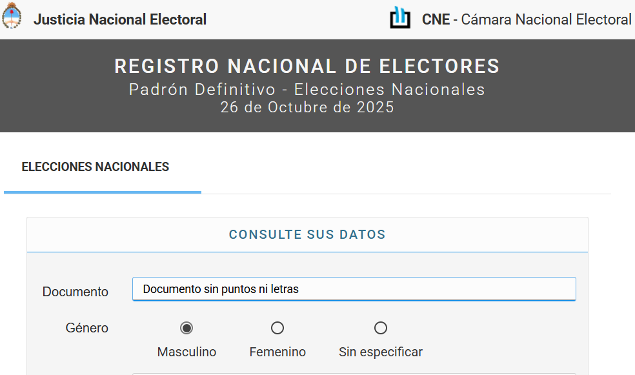Click the Justicia Nacional Electoral header link

[120, 19]
